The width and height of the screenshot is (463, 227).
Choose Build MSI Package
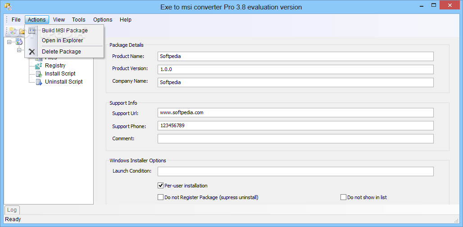click(65, 31)
